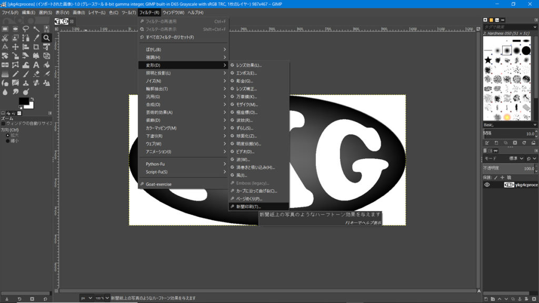539x303 pixels.
Task: Select the Warp Transform tool
Action: (x=26, y=65)
